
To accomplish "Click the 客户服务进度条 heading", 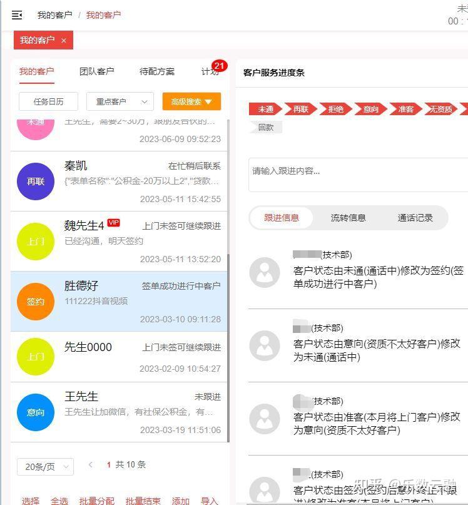I will tap(274, 73).
